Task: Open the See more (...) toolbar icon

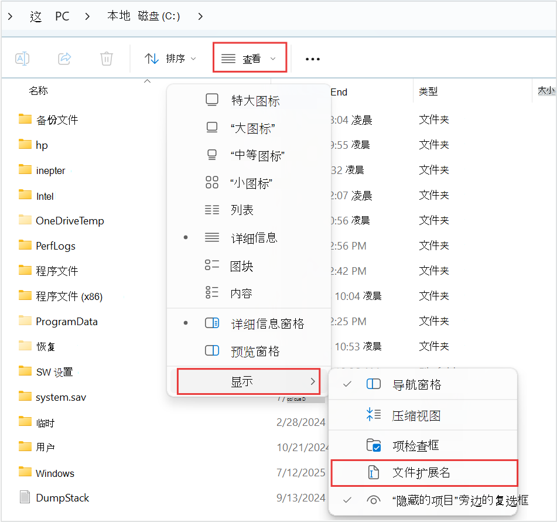Action: (312, 59)
